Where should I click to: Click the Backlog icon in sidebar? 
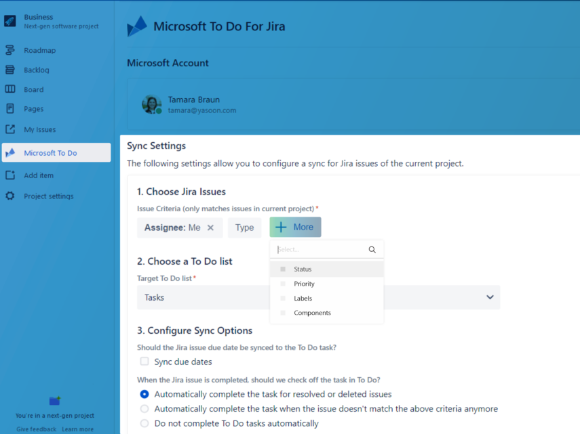tap(10, 70)
